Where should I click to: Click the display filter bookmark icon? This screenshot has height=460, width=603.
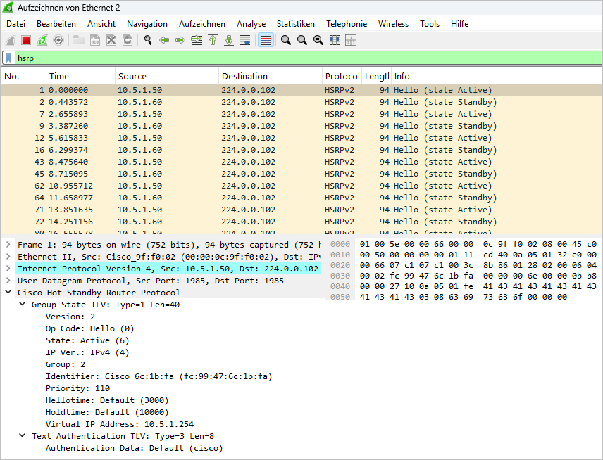click(8, 58)
